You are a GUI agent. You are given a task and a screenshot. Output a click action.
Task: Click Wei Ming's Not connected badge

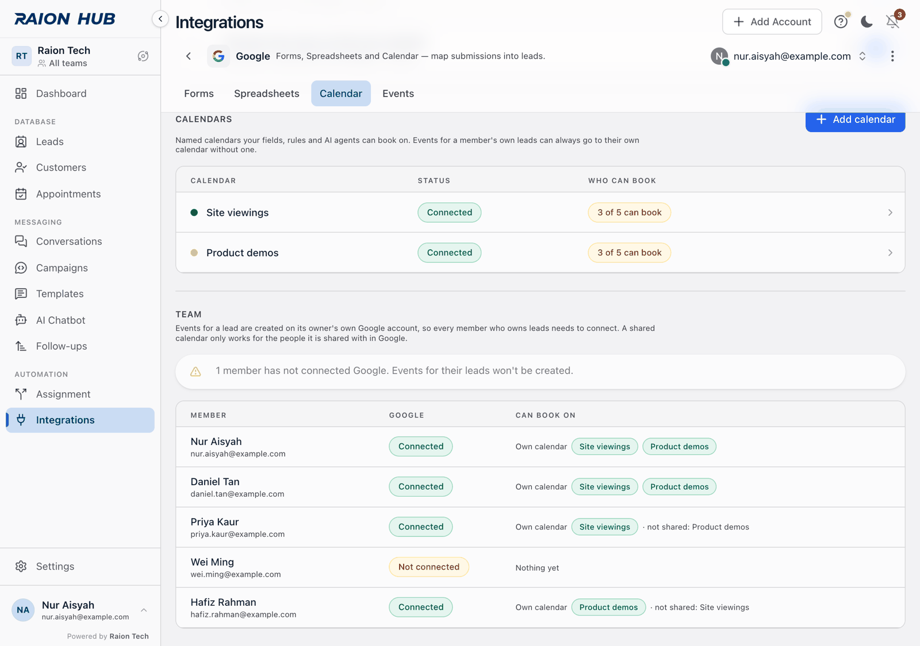click(429, 567)
